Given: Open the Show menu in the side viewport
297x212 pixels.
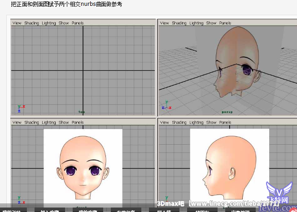Looking at the screenshot, I should pos(211,122).
